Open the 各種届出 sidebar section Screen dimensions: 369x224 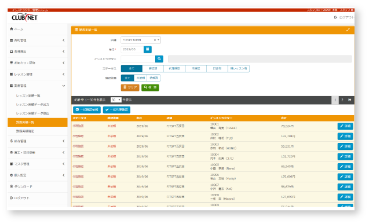(38, 52)
